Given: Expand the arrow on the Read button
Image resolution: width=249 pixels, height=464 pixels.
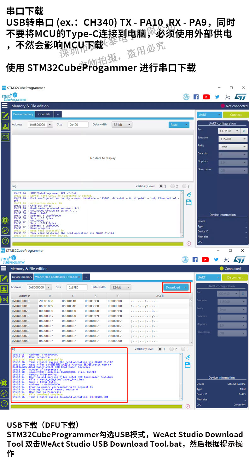Looking at the screenshot, I should coord(186,125).
